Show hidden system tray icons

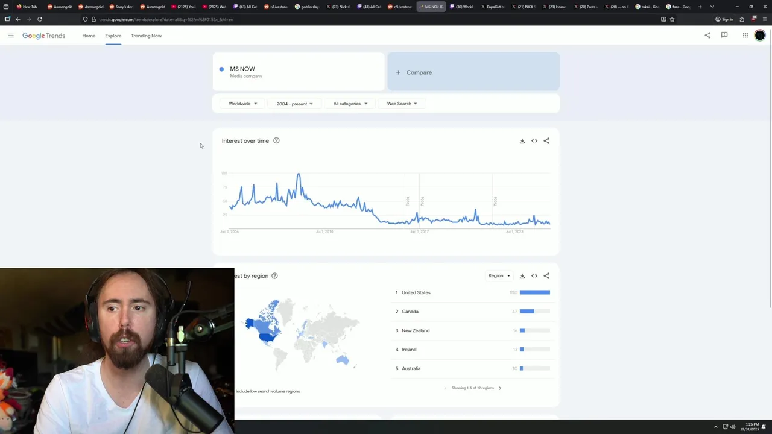tap(716, 427)
